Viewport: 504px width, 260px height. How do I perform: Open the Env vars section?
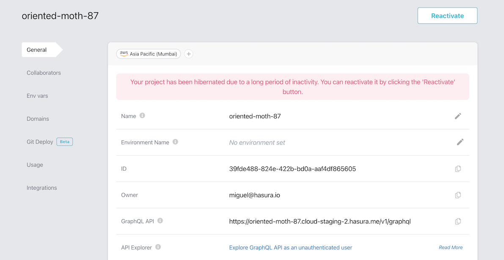pos(37,96)
